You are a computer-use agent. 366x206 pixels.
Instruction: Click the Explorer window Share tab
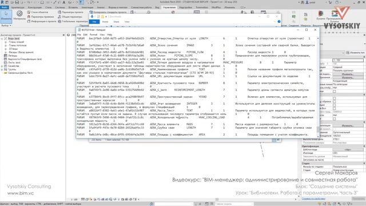116,22
